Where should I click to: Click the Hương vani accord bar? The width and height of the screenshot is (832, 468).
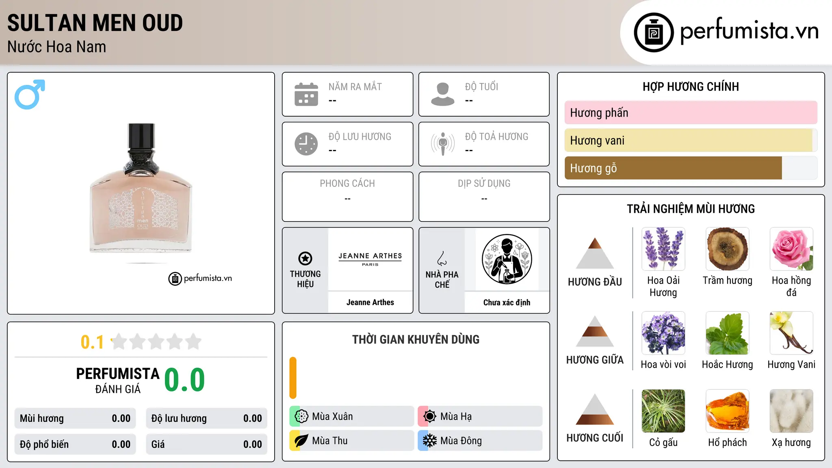(x=691, y=141)
